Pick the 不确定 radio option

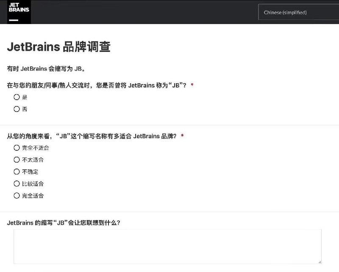17,171
